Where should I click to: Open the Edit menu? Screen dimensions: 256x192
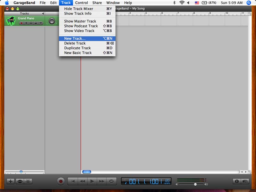pos(53,3)
